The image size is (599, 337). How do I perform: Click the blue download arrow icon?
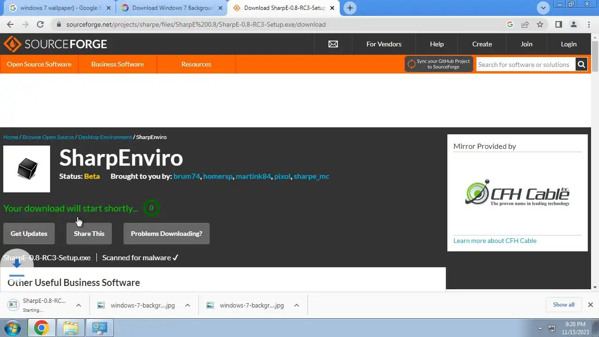[17, 264]
